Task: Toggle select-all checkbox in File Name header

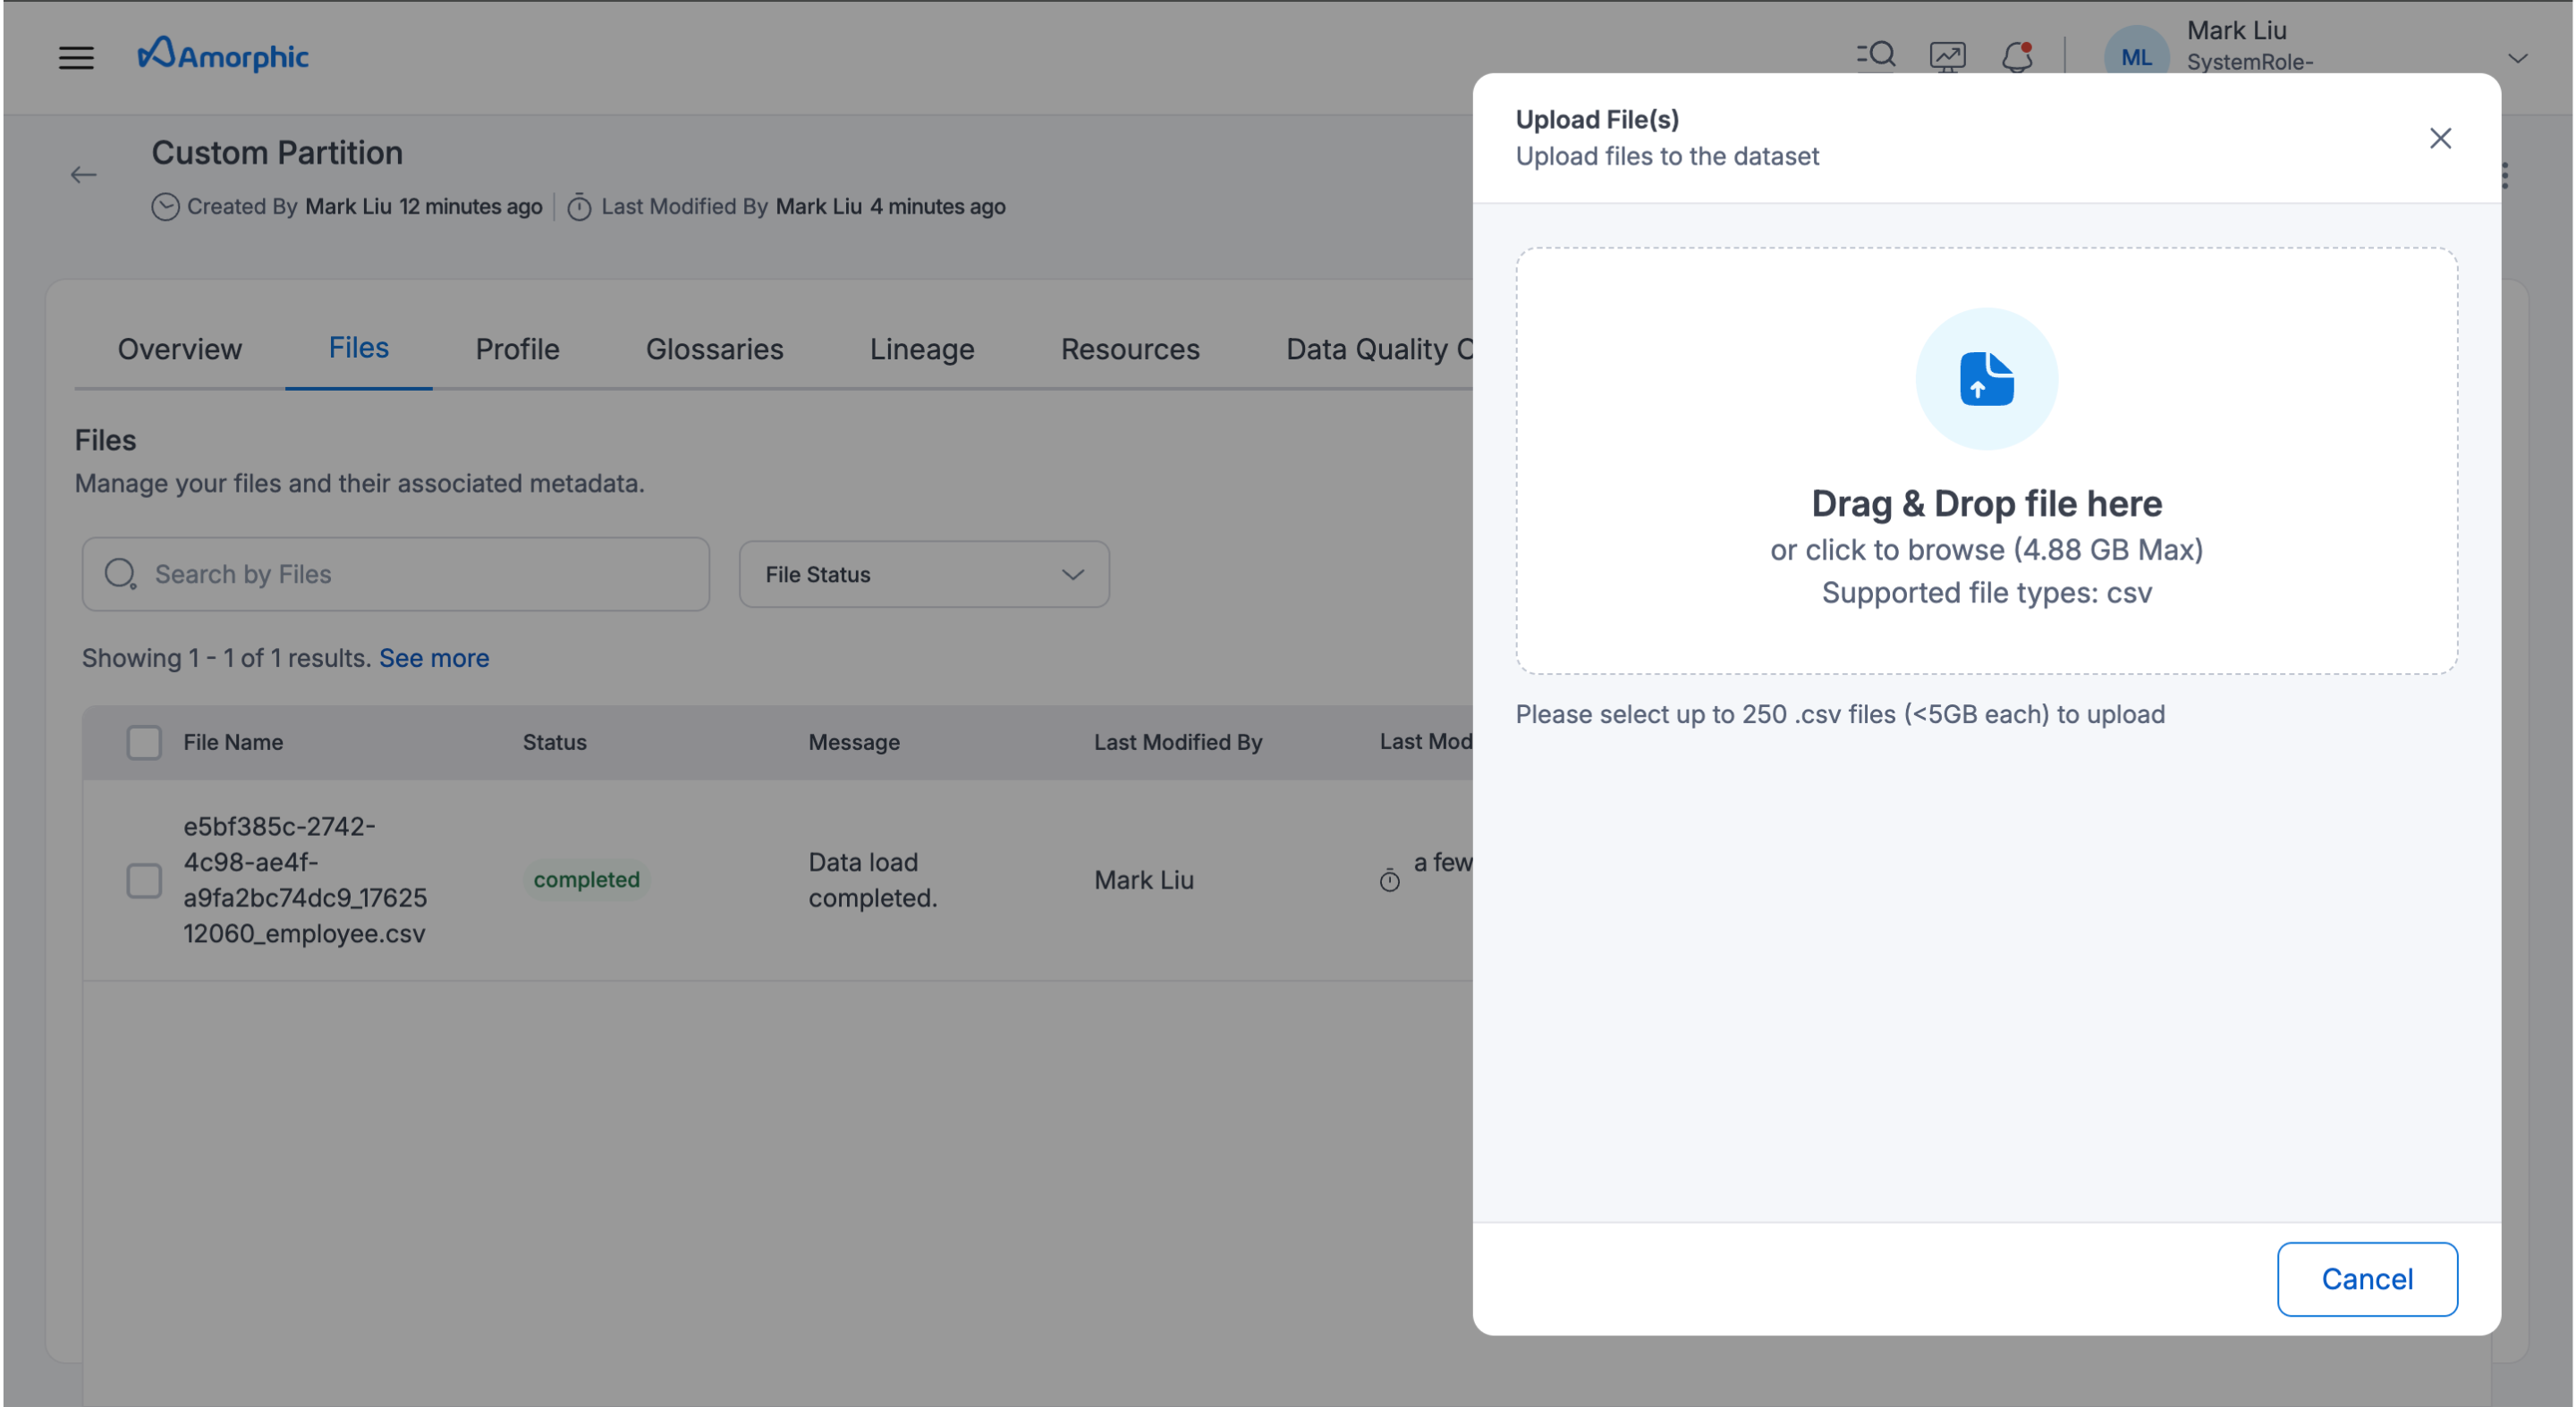Action: click(x=144, y=743)
